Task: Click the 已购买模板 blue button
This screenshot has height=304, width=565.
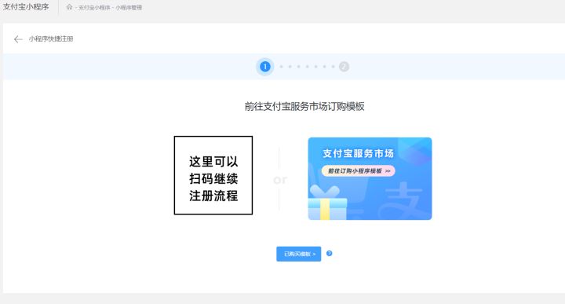Action: coord(299,254)
